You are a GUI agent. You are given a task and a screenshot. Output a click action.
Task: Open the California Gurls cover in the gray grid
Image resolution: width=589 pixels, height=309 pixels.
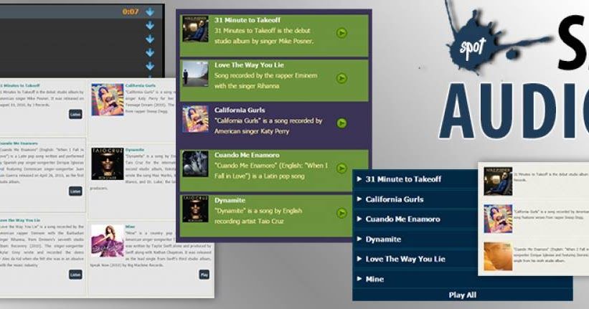click(108, 100)
